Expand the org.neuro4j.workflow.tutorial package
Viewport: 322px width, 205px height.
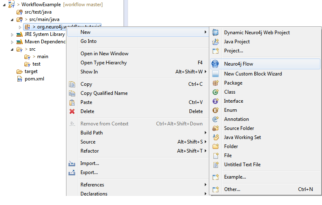[x=20, y=27]
